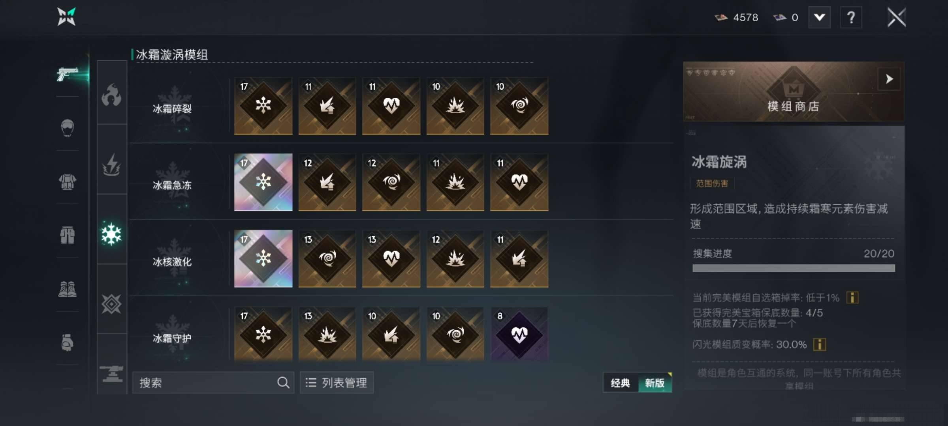This screenshot has width=948, height=426.
Task: Expand the currency dropdown arrow
Action: [x=820, y=17]
